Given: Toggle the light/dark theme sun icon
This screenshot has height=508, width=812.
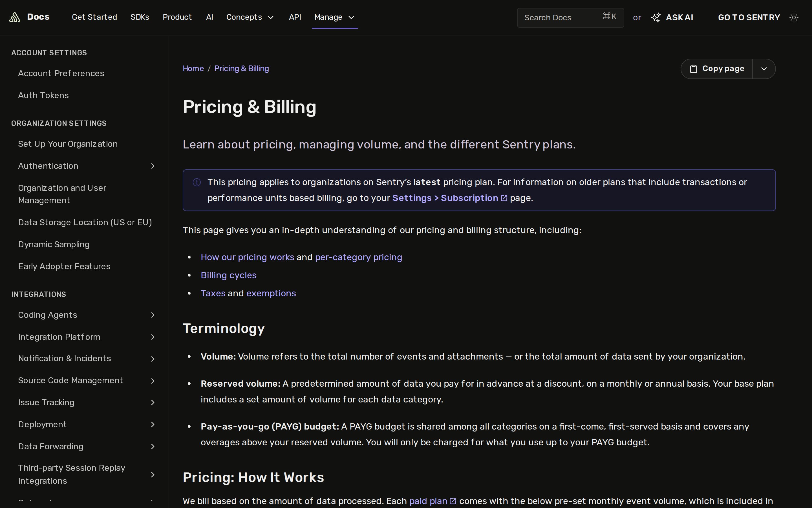Looking at the screenshot, I should point(794,17).
